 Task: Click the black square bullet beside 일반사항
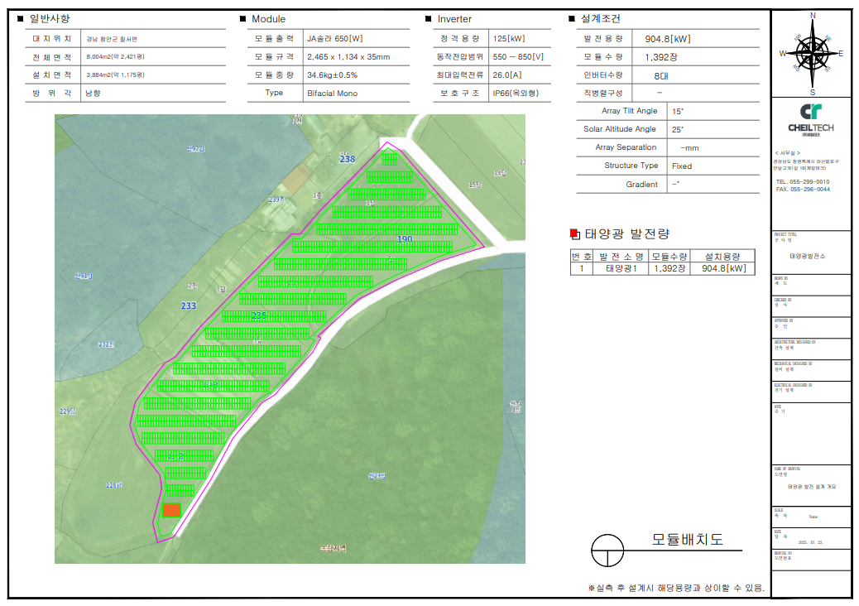pos(20,18)
